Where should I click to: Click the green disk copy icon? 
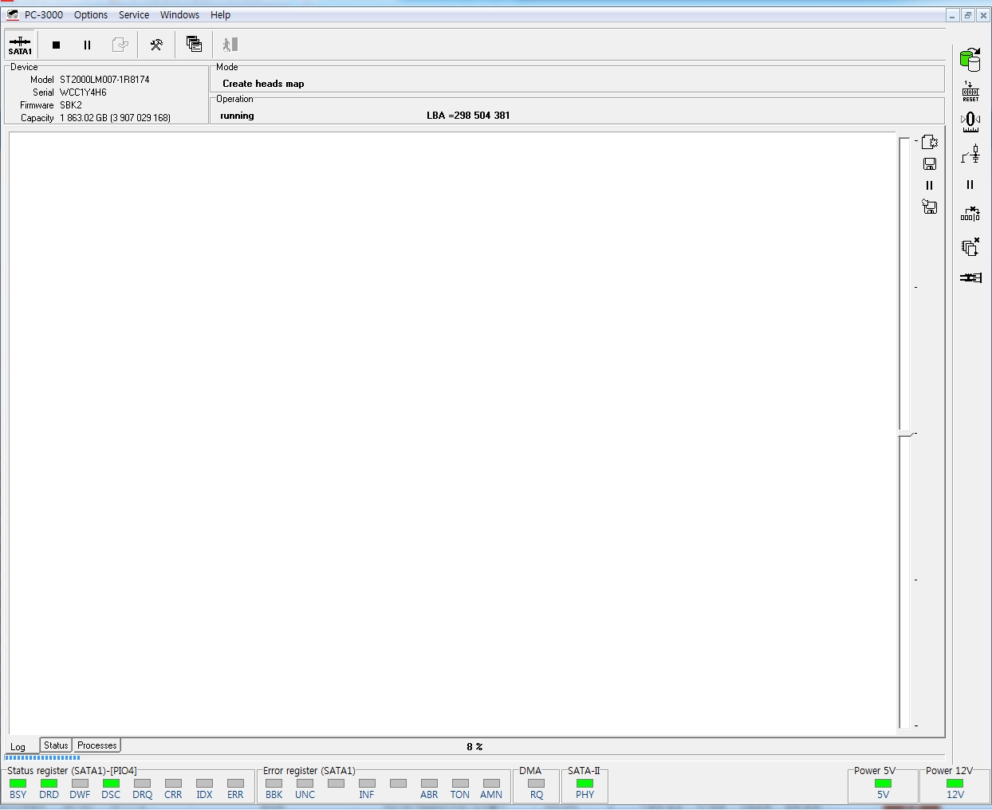pyautogui.click(x=970, y=59)
